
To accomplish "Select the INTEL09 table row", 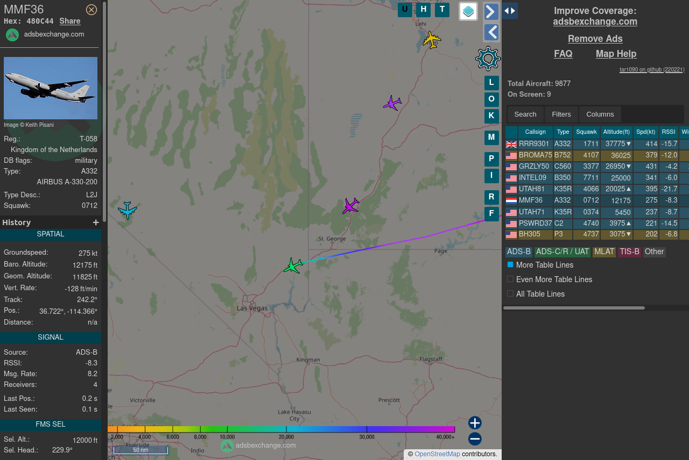I will click(597, 178).
